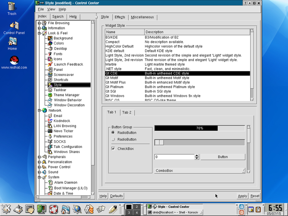
Task: Click the preview slider handle
Action: tap(159, 142)
